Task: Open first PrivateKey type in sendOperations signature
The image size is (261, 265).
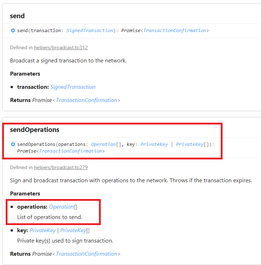Action: 154,144
